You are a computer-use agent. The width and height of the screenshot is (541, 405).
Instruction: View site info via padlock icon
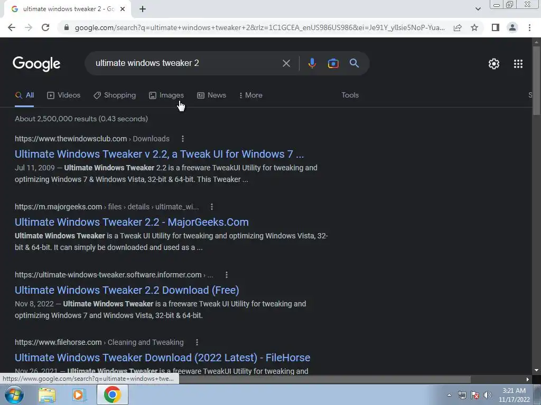click(x=67, y=27)
